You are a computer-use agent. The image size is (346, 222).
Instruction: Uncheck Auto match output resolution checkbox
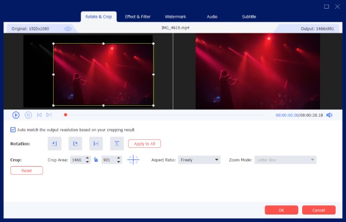click(13, 129)
